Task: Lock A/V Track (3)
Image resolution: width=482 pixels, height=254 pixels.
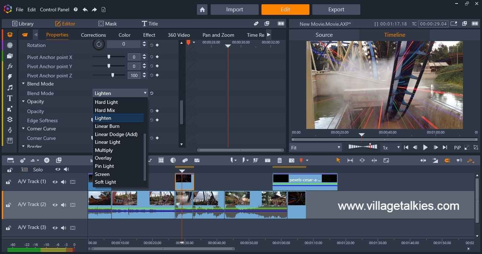Action: 8,228
